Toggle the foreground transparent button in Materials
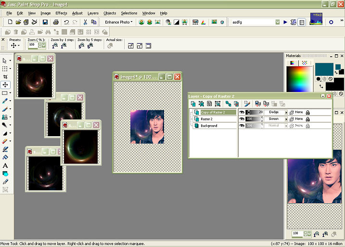The image size is (345, 247). click(331, 79)
